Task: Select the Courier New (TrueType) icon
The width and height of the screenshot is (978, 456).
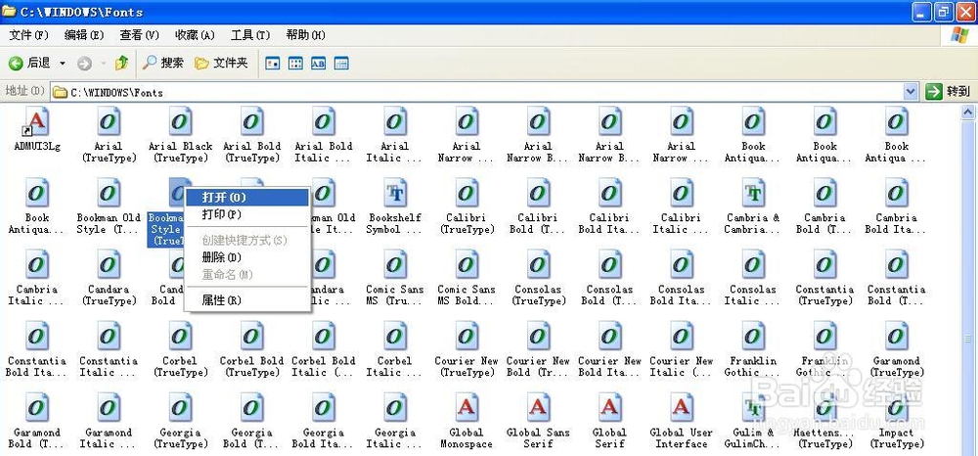Action: 467,337
